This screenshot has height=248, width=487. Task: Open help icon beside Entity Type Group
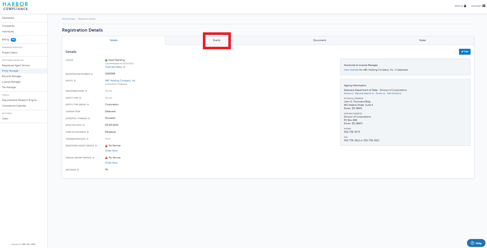click(x=88, y=104)
